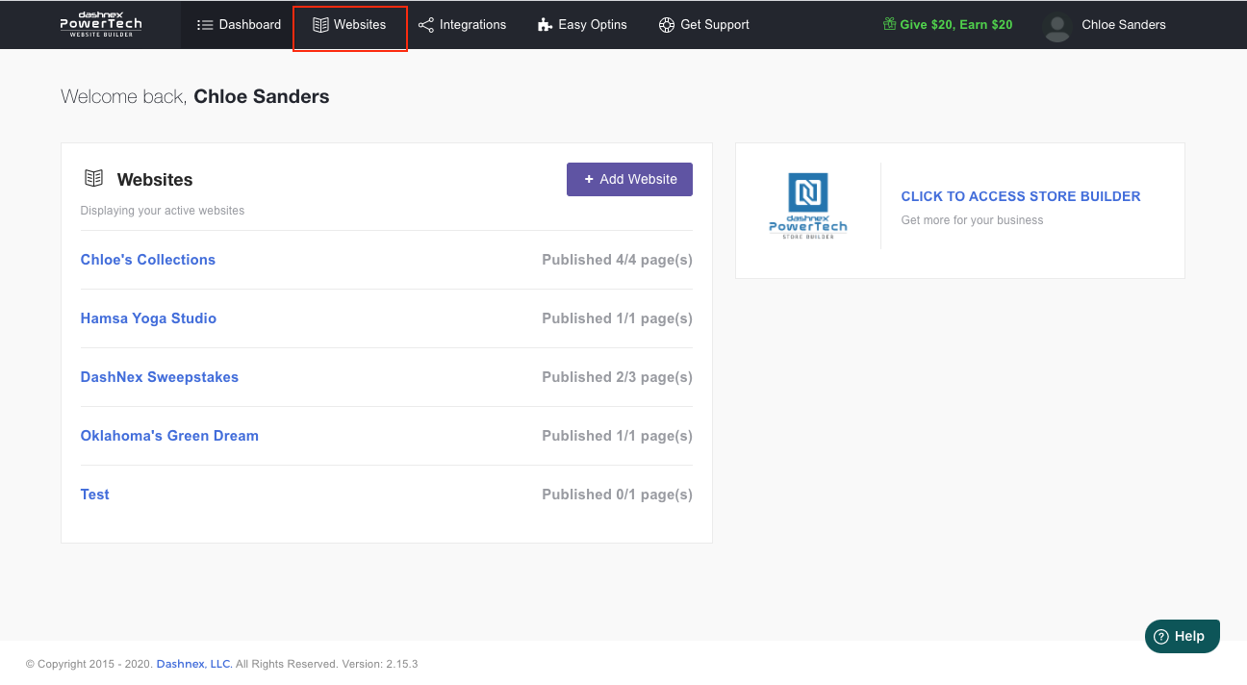Open DashNex Sweepstakes website
The image size is (1247, 685).
pos(160,377)
